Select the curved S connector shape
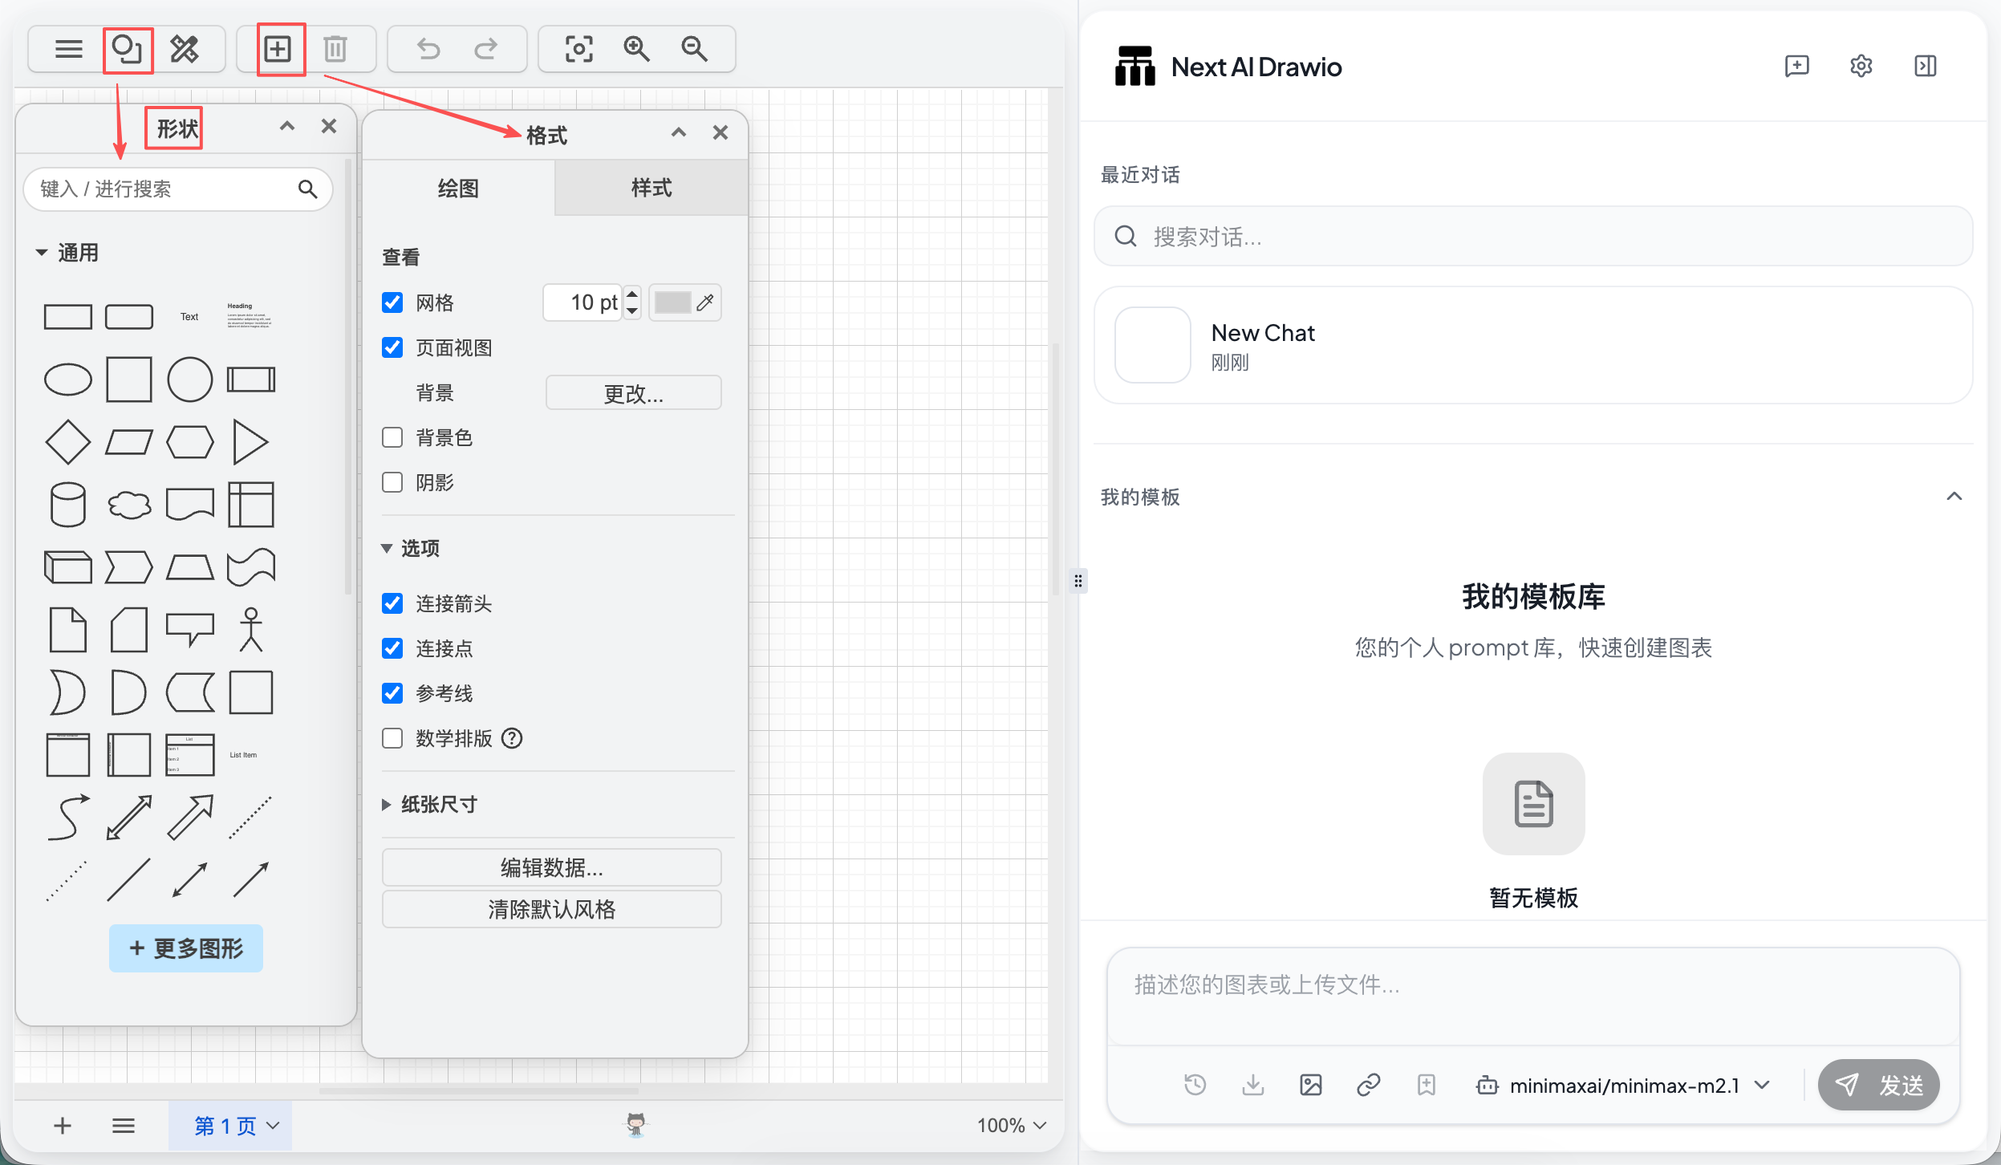Image resolution: width=2001 pixels, height=1165 pixels. [x=68, y=818]
